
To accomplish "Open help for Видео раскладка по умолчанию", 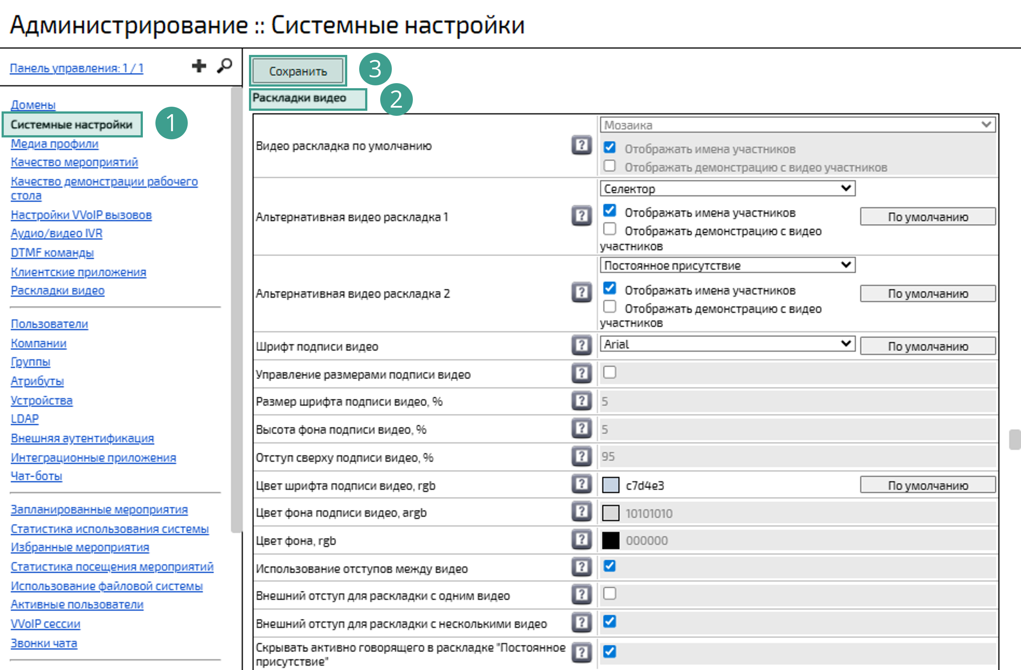I will point(581,145).
